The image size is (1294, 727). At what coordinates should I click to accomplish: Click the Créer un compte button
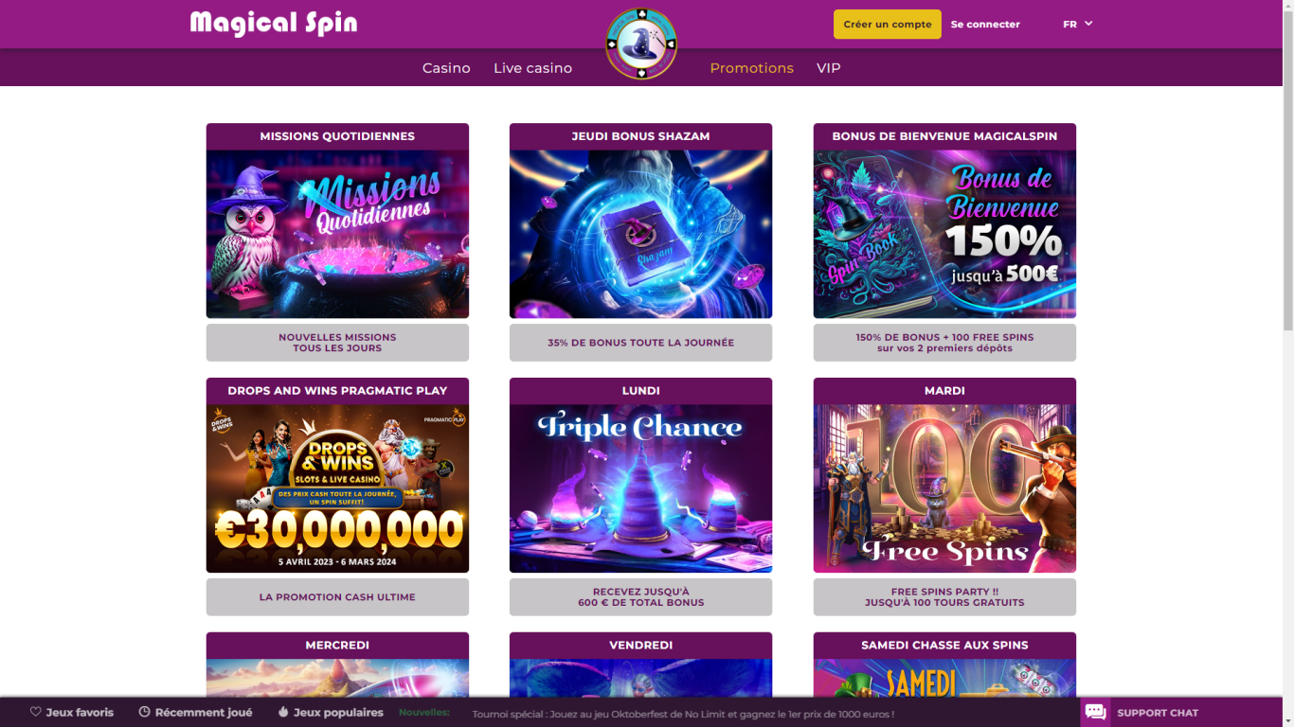888,25
